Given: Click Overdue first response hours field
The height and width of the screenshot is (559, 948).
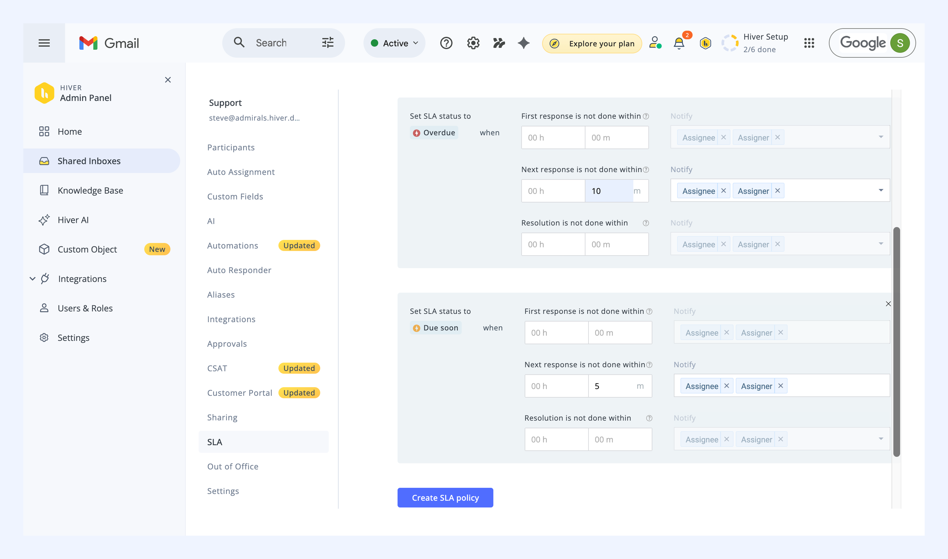Looking at the screenshot, I should pos(553,137).
